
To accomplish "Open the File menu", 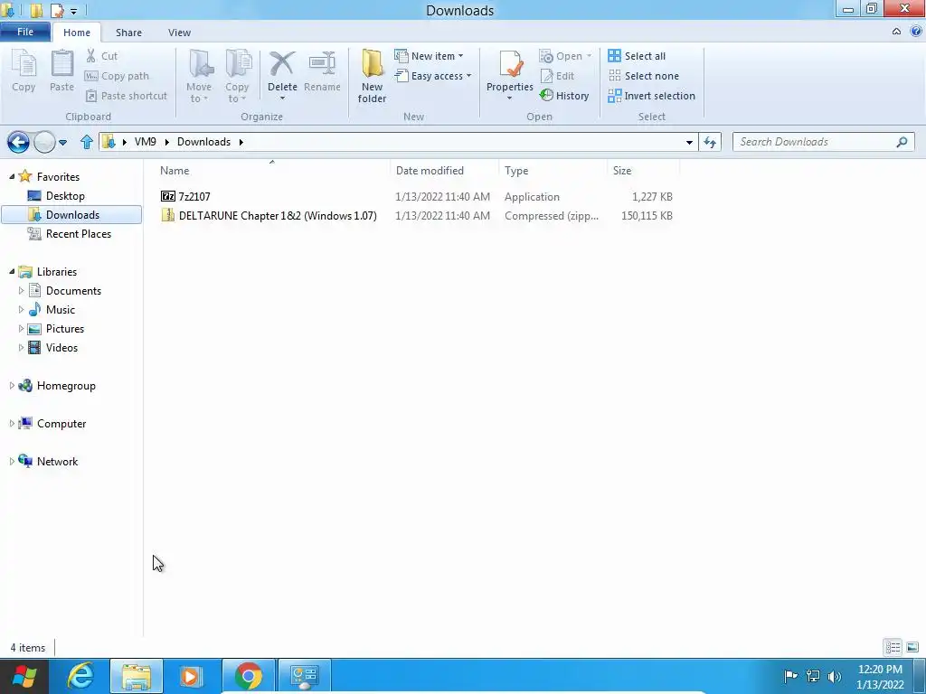I will point(25,32).
